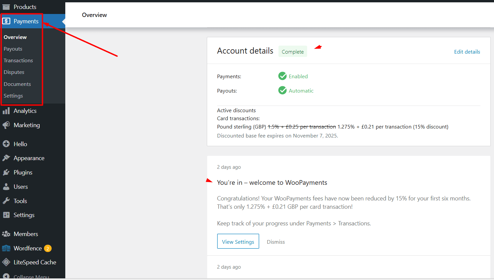494x280 pixels.
Task: Click the Hello plus-circle icon
Action: [6, 144]
